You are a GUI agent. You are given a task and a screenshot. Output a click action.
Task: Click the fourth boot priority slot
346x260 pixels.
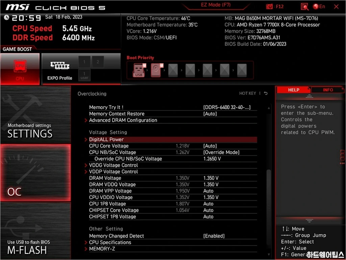pyautogui.click(x=190, y=70)
